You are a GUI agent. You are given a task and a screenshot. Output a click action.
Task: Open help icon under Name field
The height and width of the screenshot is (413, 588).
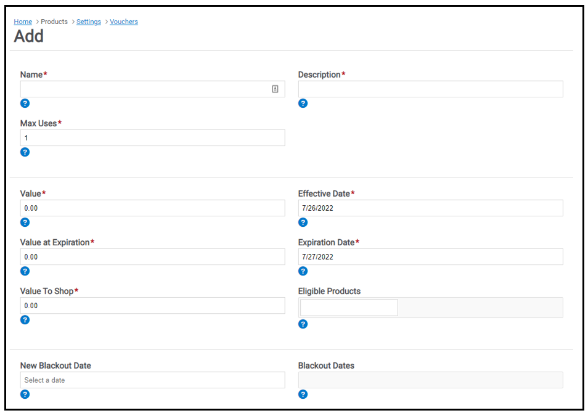point(25,103)
